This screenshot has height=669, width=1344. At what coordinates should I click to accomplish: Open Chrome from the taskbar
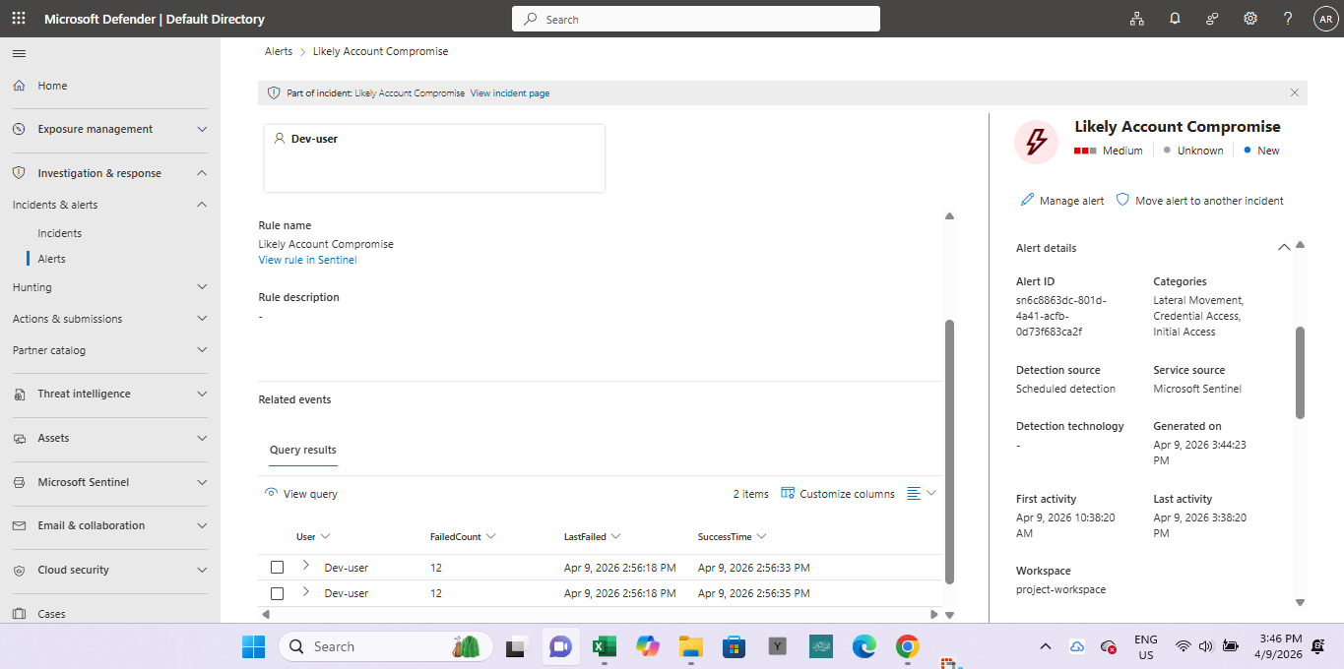click(907, 646)
